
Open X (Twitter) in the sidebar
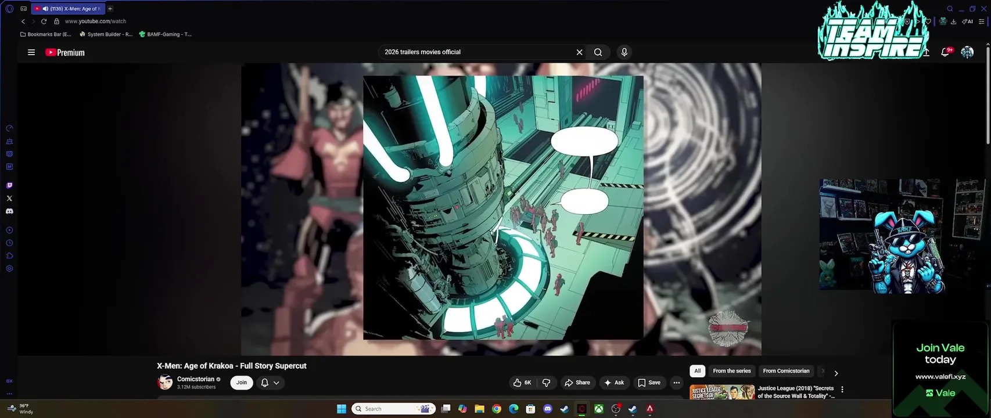click(x=9, y=199)
